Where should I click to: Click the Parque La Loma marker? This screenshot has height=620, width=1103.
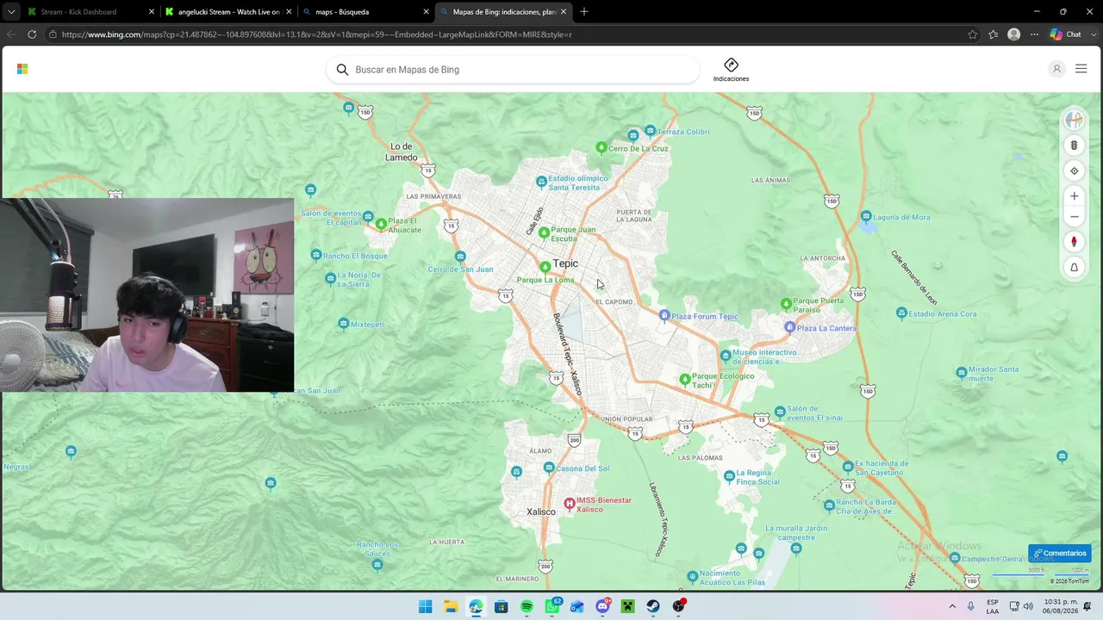tap(545, 268)
